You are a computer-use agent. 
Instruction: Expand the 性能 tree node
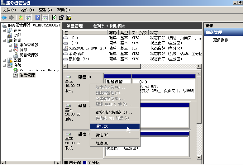click(10, 50)
